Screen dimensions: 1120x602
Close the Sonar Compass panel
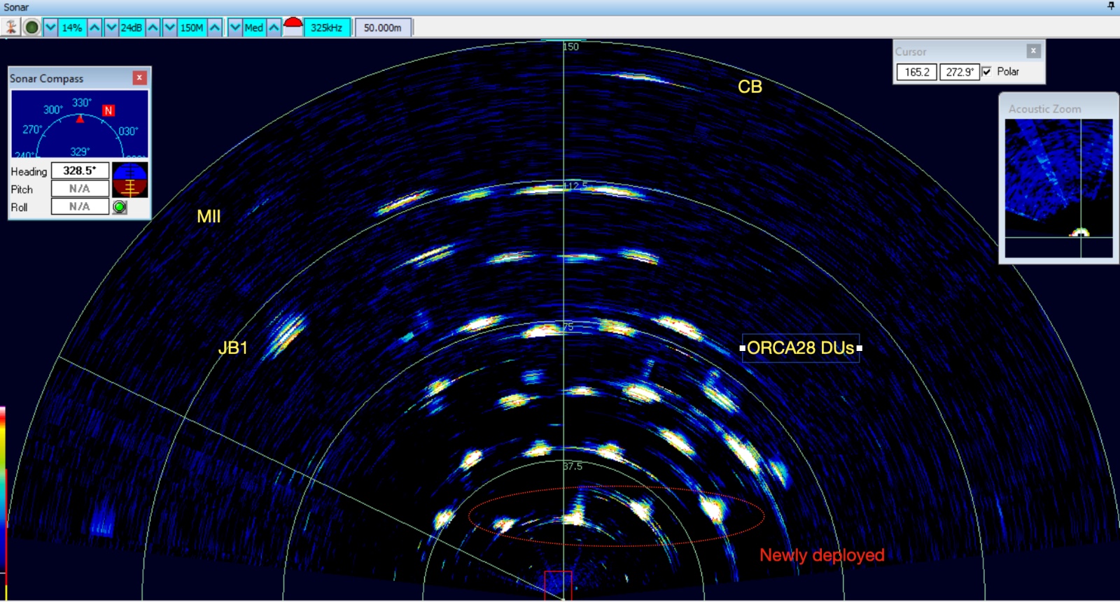[139, 78]
